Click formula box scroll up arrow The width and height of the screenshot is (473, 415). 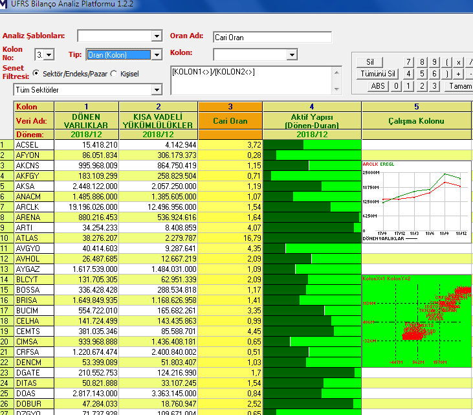(336, 73)
